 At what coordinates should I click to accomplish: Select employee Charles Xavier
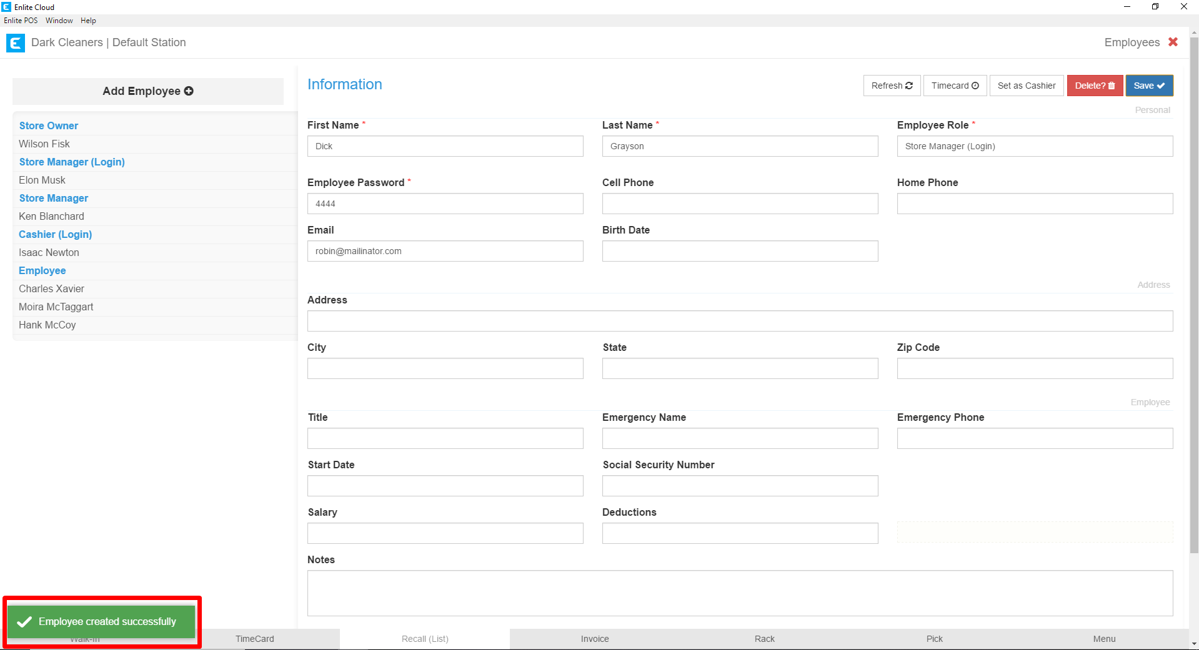(155, 289)
